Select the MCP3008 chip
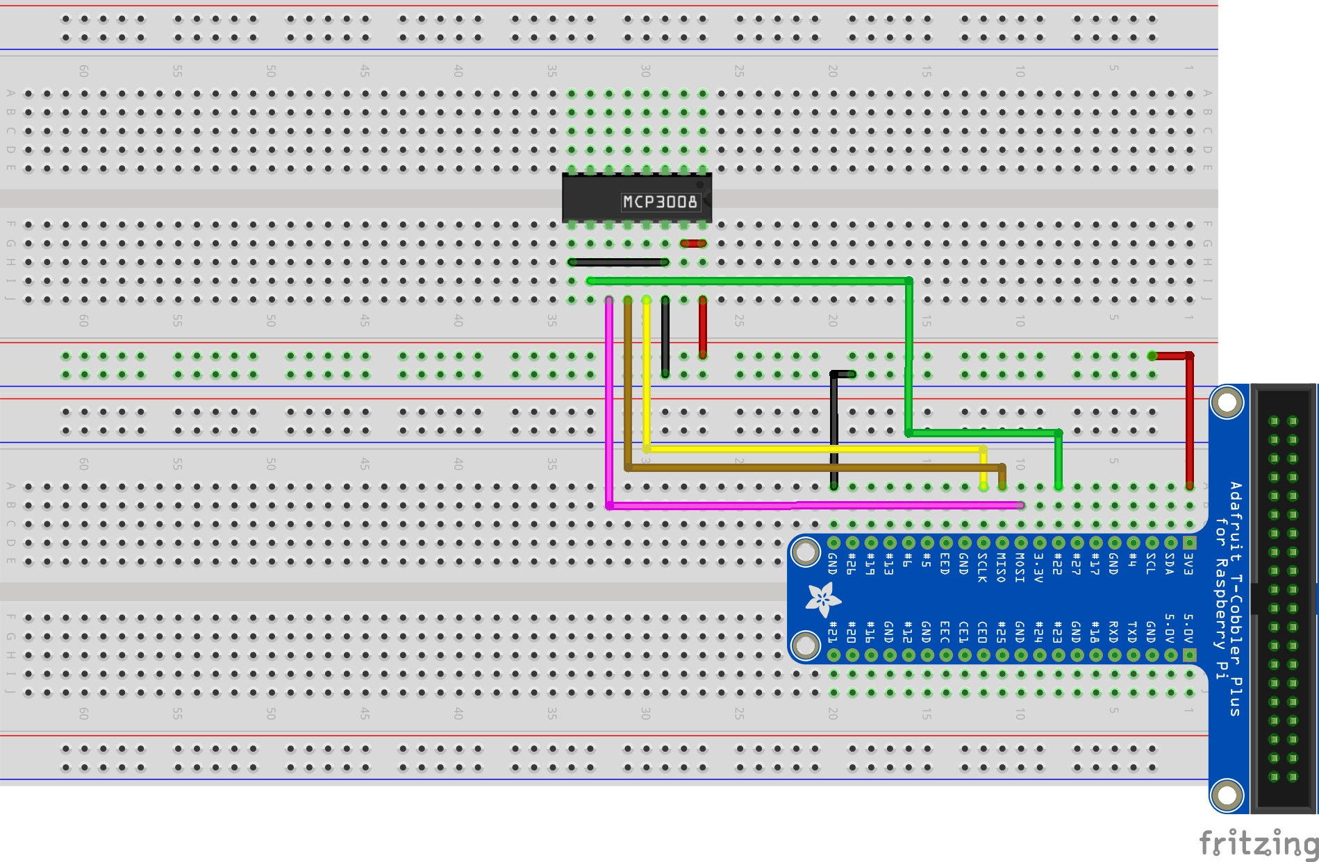Viewport: 1319px width, 862px height. pyautogui.click(x=636, y=199)
